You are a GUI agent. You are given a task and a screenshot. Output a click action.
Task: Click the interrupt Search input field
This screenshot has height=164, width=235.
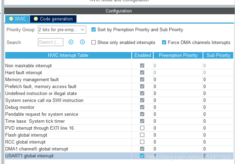[50, 42]
